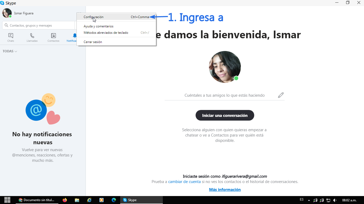
Task: Select Ayuda y comentarios menu entry
Action: [x=116, y=26]
